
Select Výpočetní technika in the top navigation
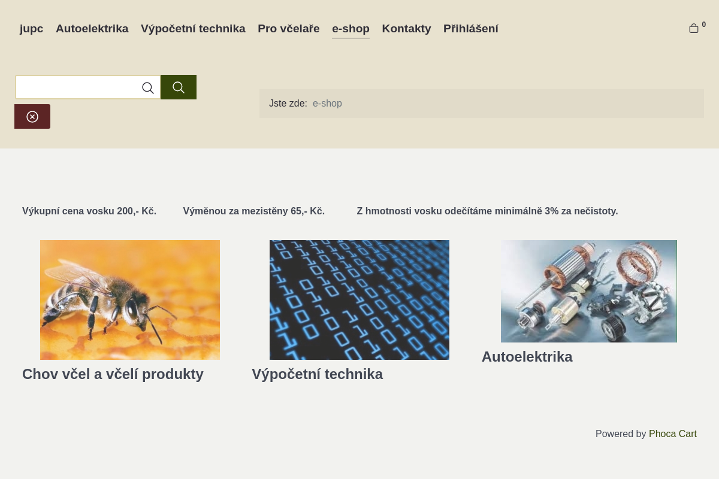(193, 29)
